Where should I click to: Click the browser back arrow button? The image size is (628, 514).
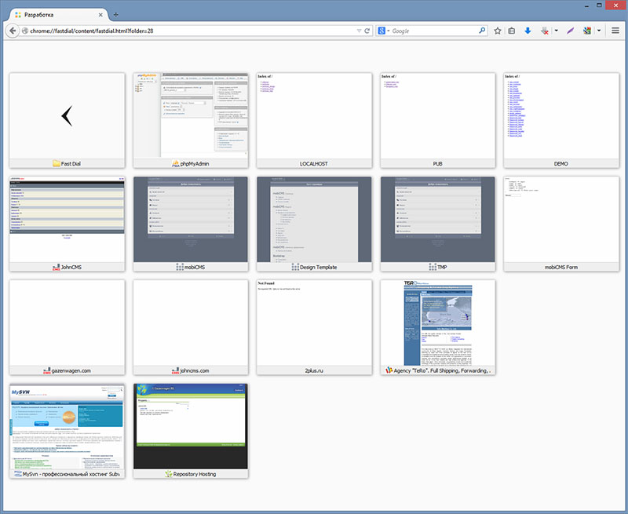tap(13, 31)
